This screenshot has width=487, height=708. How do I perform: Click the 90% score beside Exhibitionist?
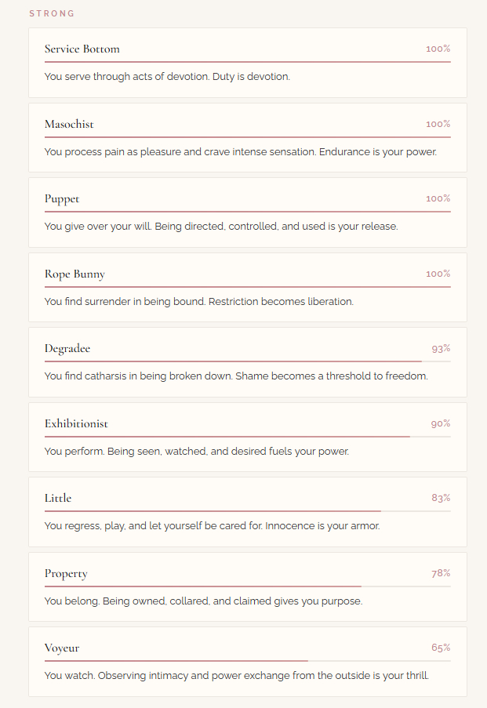click(440, 423)
